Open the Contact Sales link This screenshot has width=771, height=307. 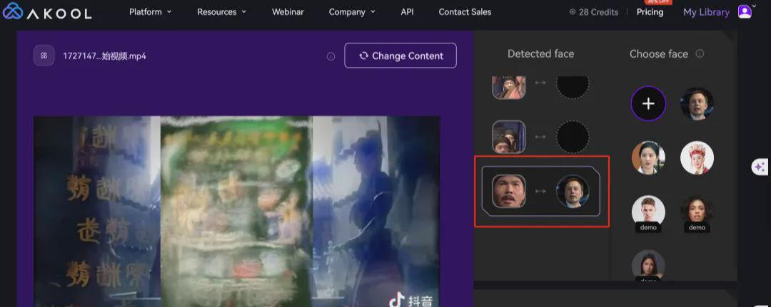tap(465, 12)
